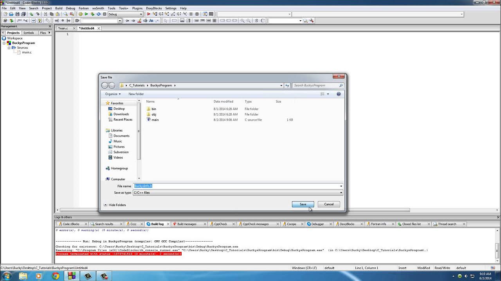
Task: Click the Cancel button in dialog
Action: tap(329, 204)
